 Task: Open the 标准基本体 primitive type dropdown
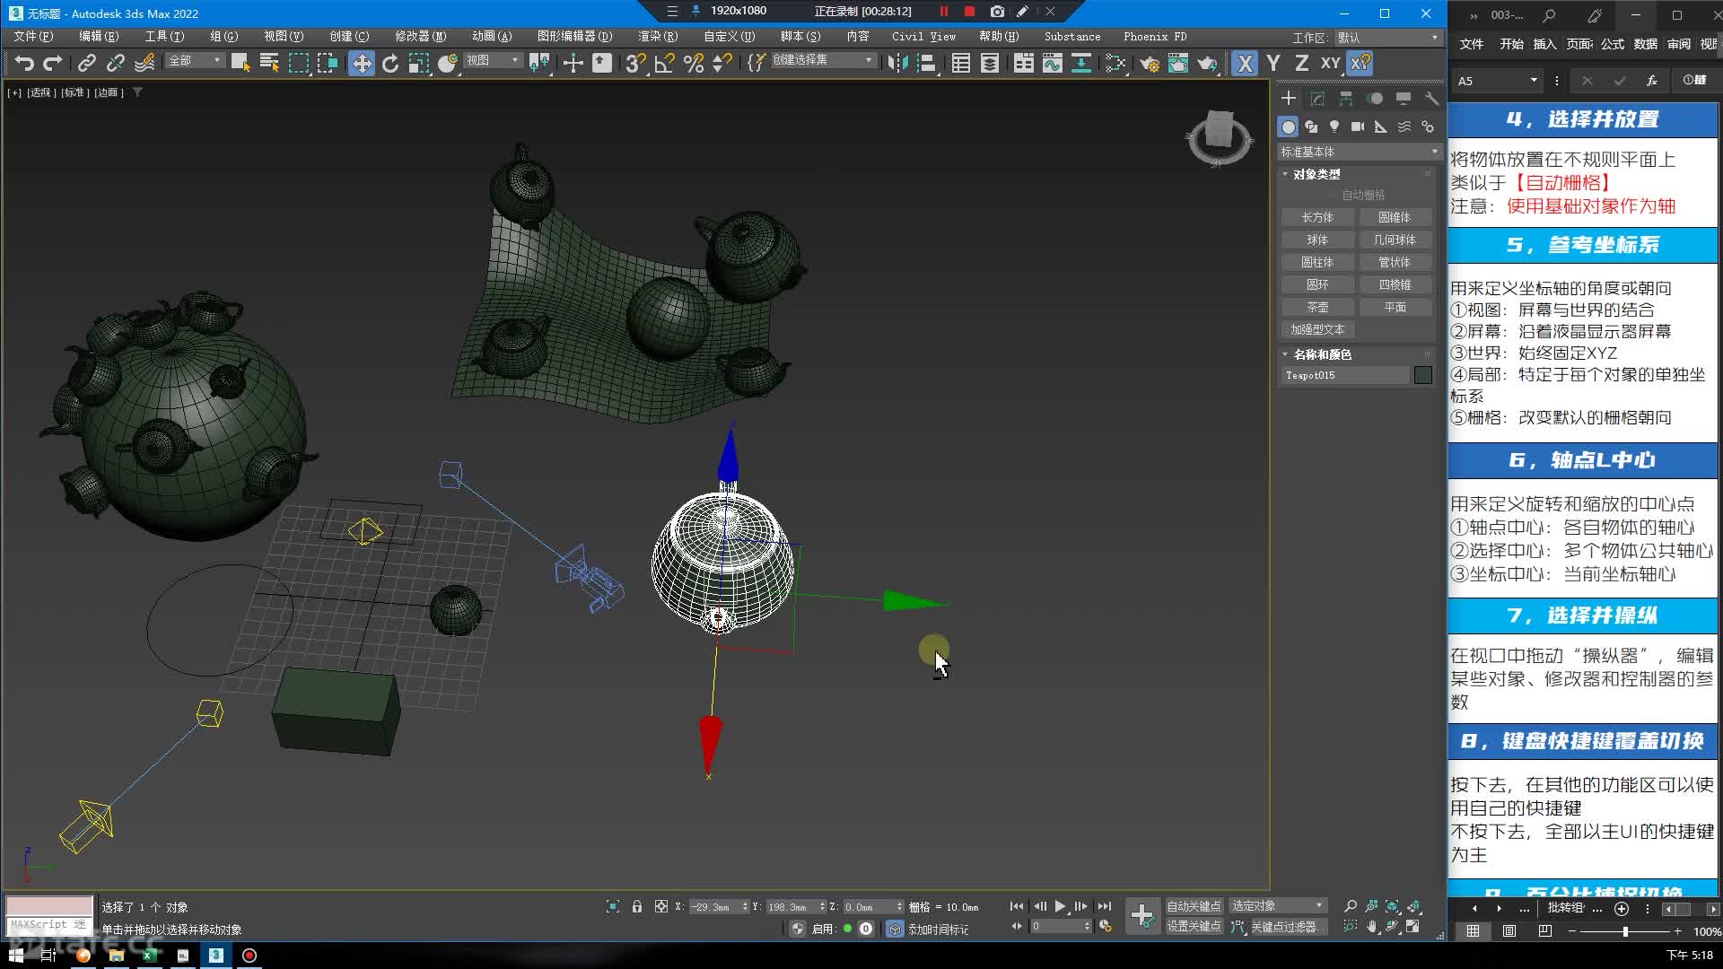click(1359, 152)
